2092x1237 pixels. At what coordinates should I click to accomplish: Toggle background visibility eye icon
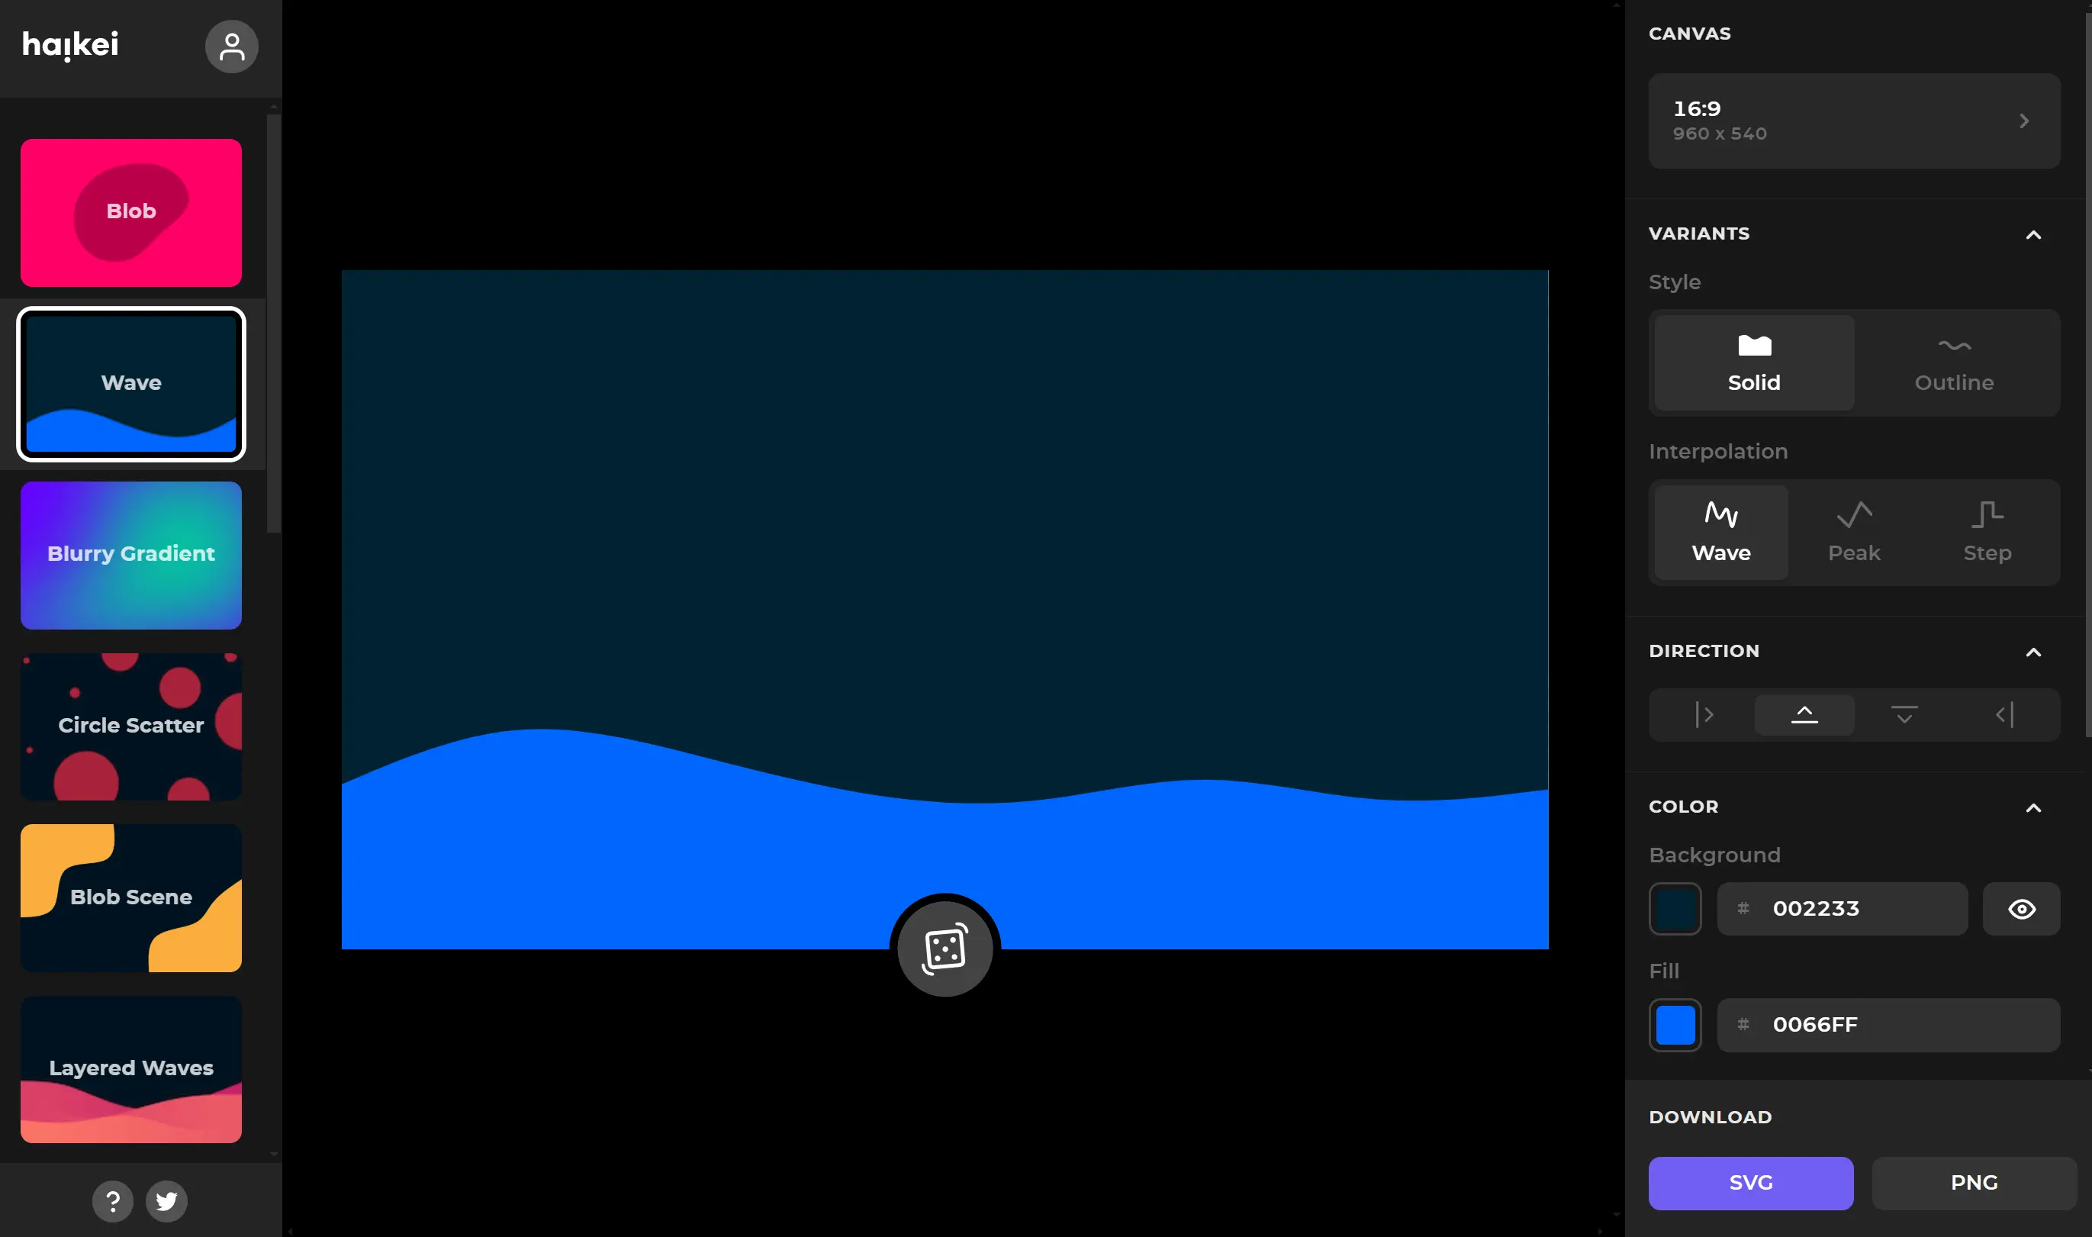tap(2021, 909)
